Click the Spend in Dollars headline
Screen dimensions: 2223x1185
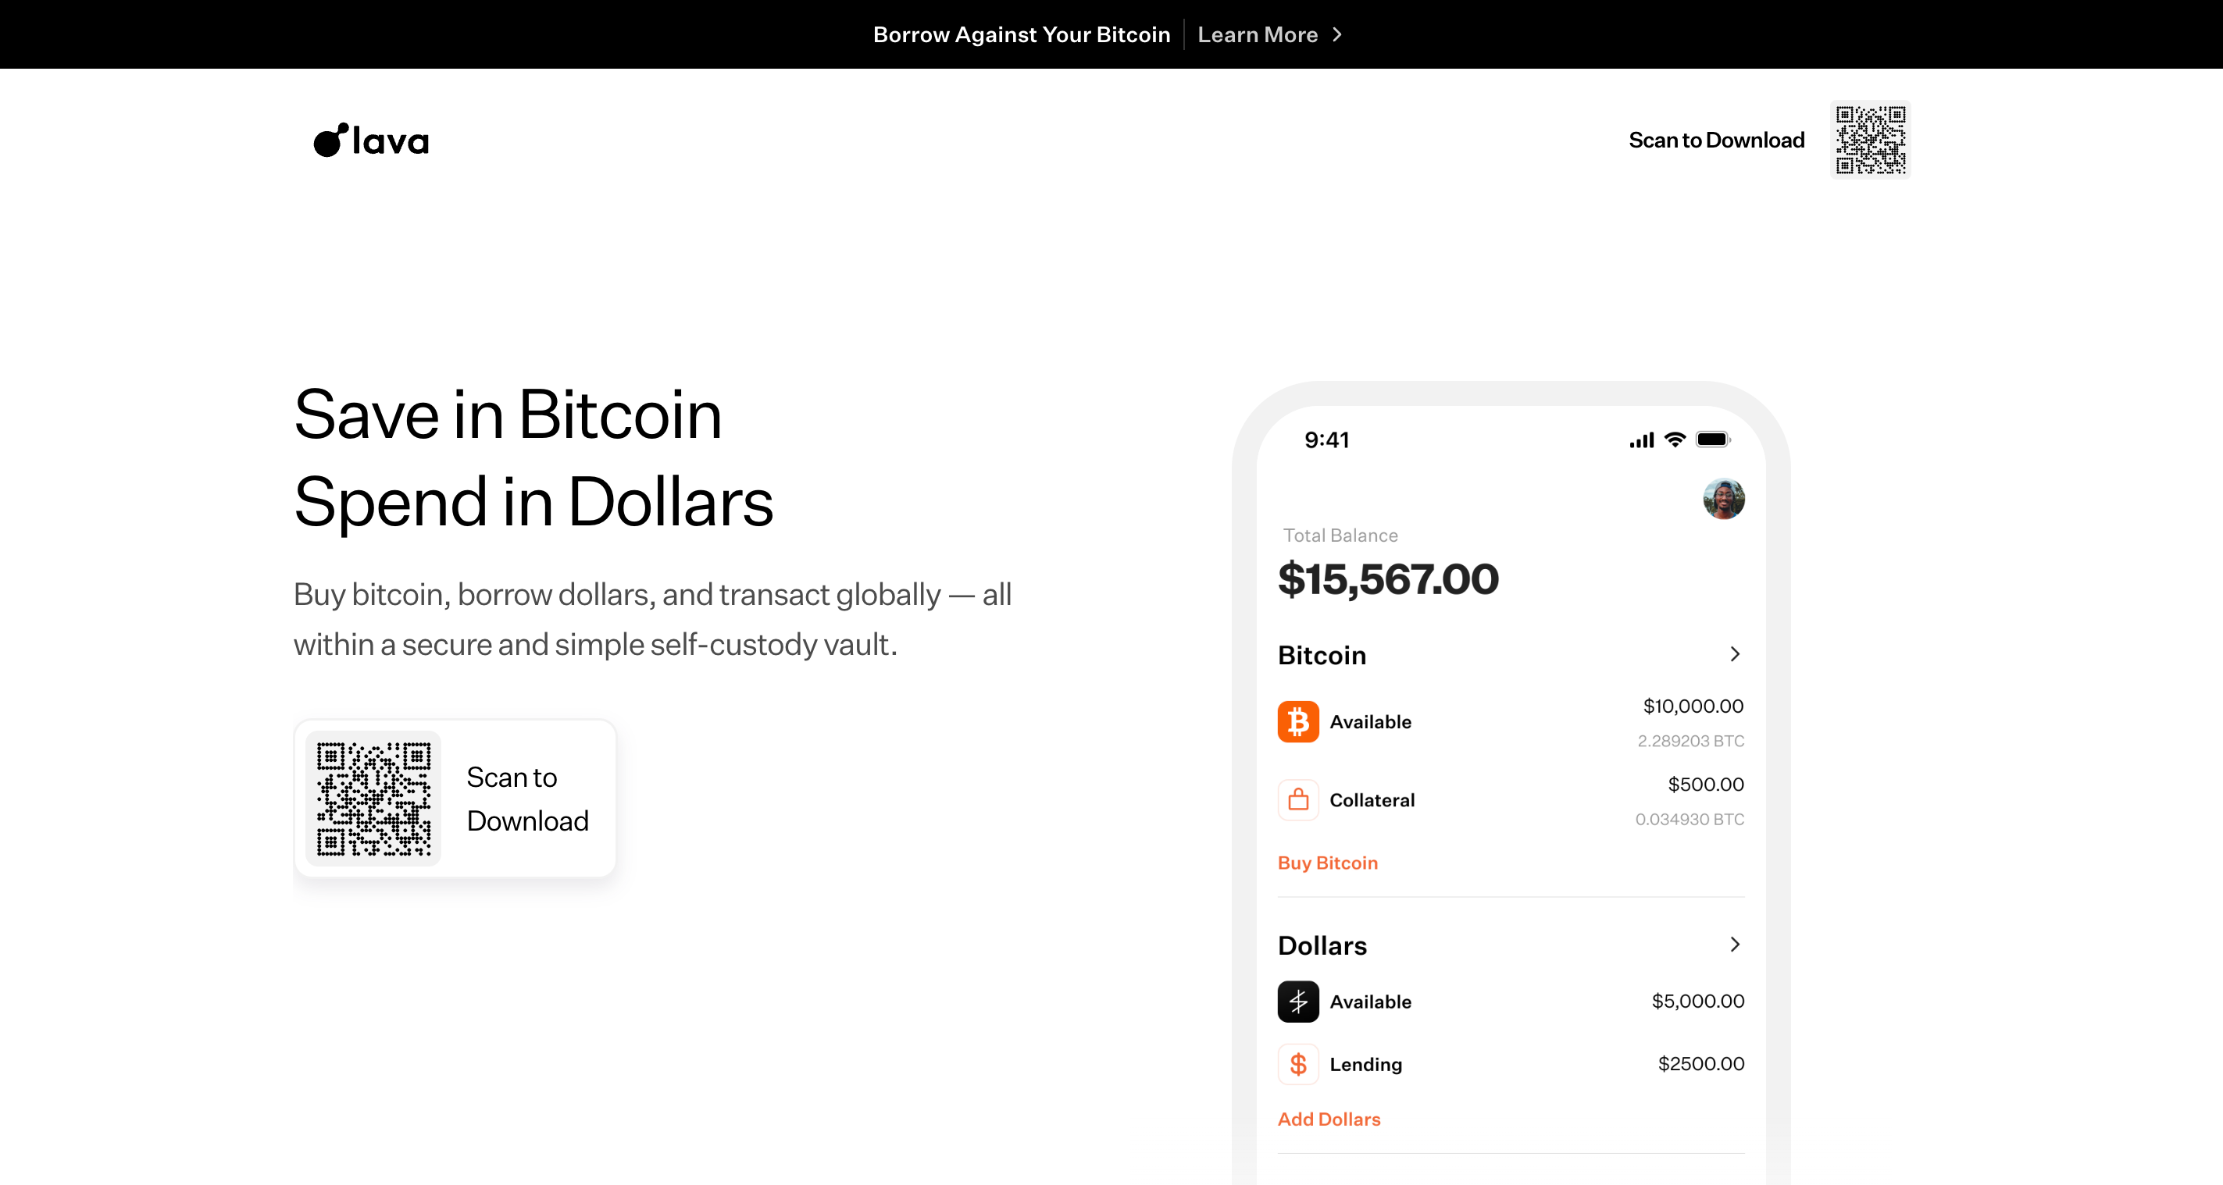point(533,502)
